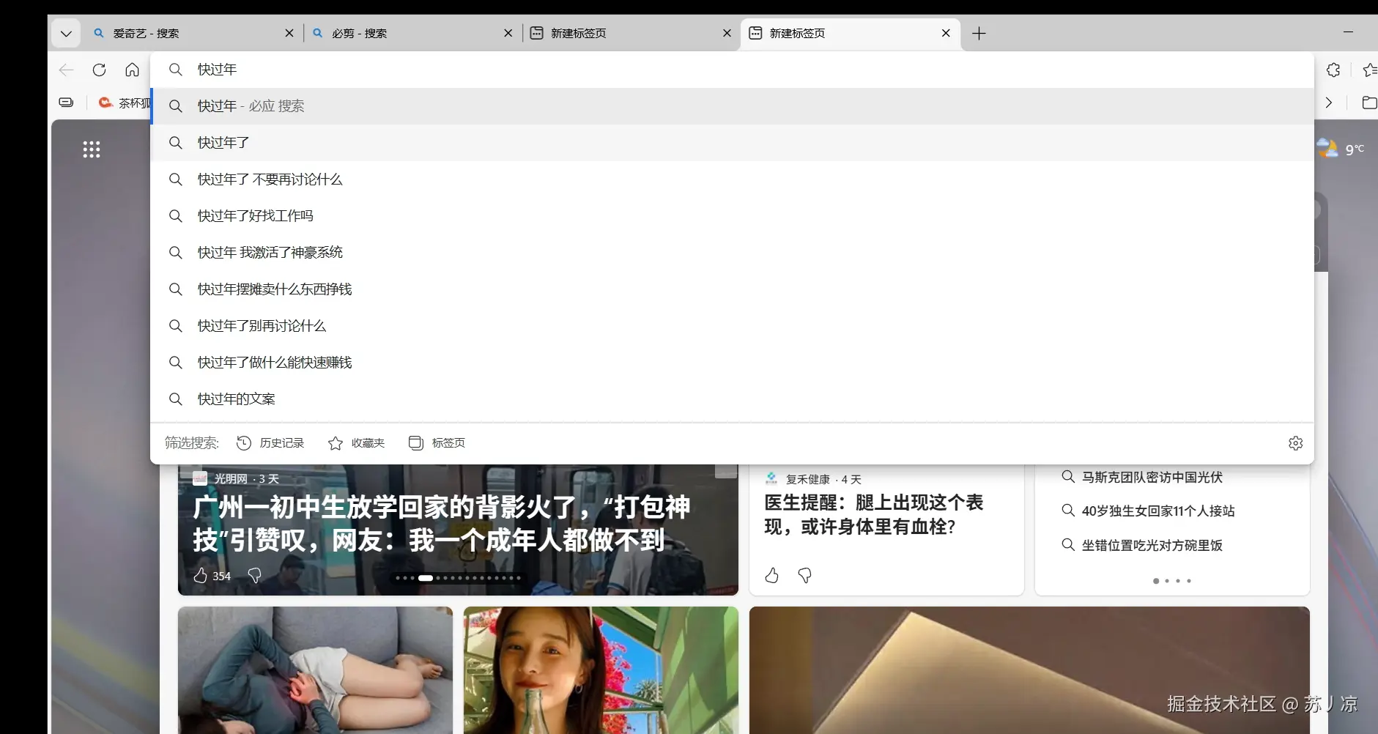Image resolution: width=1378 pixels, height=734 pixels.
Task: Like the 复禾健康 article
Action: pyautogui.click(x=771, y=576)
